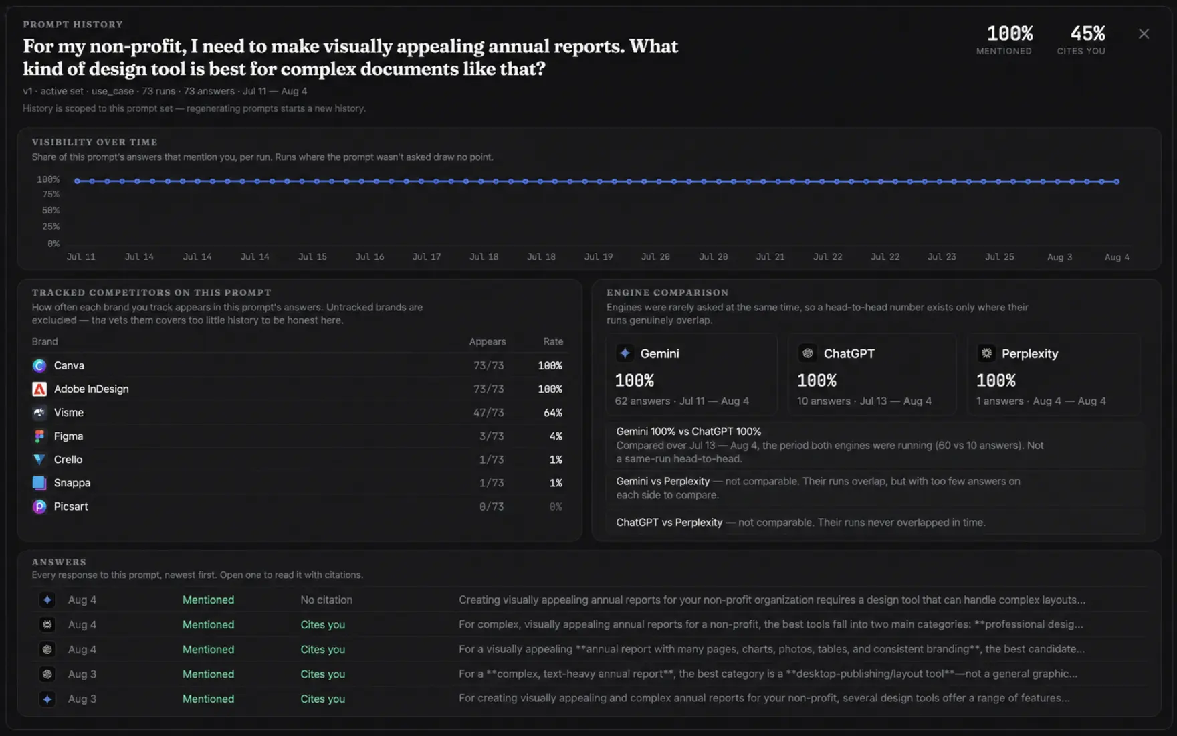The height and width of the screenshot is (736, 1177).
Task: Click the '10 answers · Jul 13 — Aug 4' text
Action: [x=865, y=401]
